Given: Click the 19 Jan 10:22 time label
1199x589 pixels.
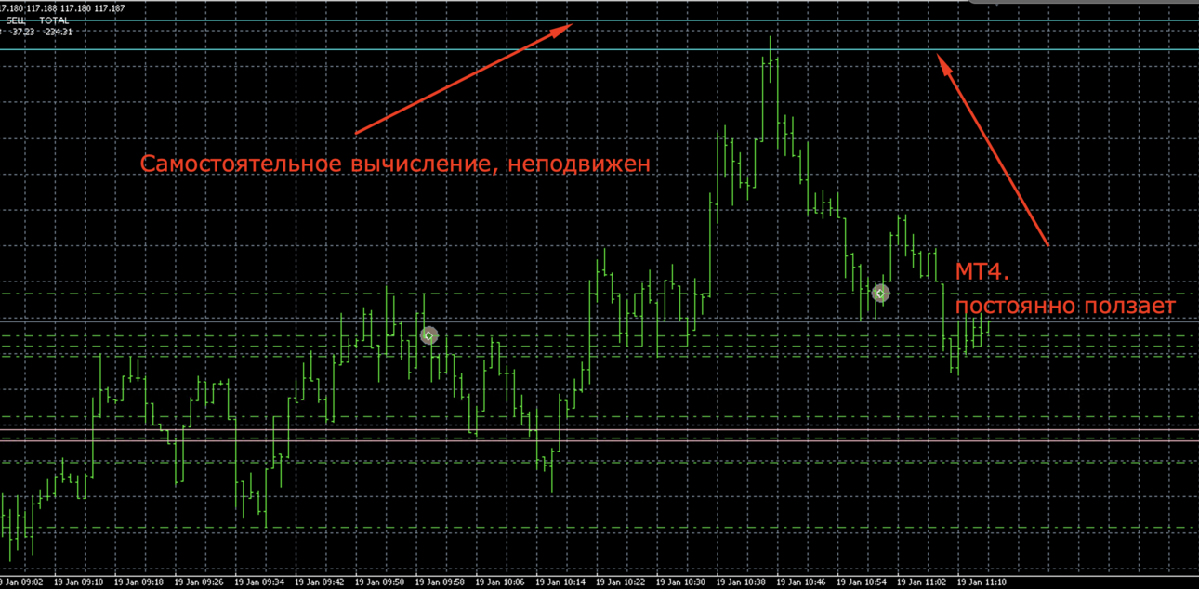Looking at the screenshot, I should tap(622, 582).
